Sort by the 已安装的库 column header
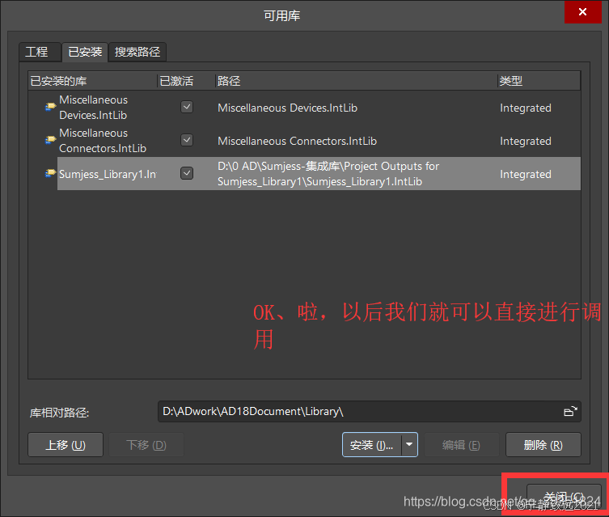The width and height of the screenshot is (609, 517). click(93, 81)
